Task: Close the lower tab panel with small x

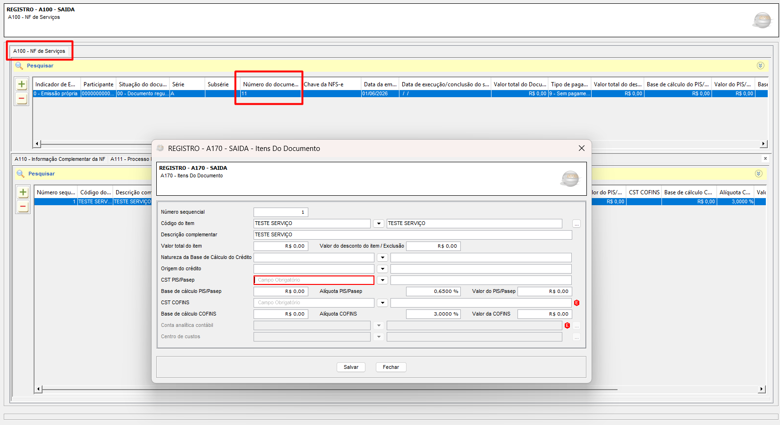Action: tap(765, 158)
